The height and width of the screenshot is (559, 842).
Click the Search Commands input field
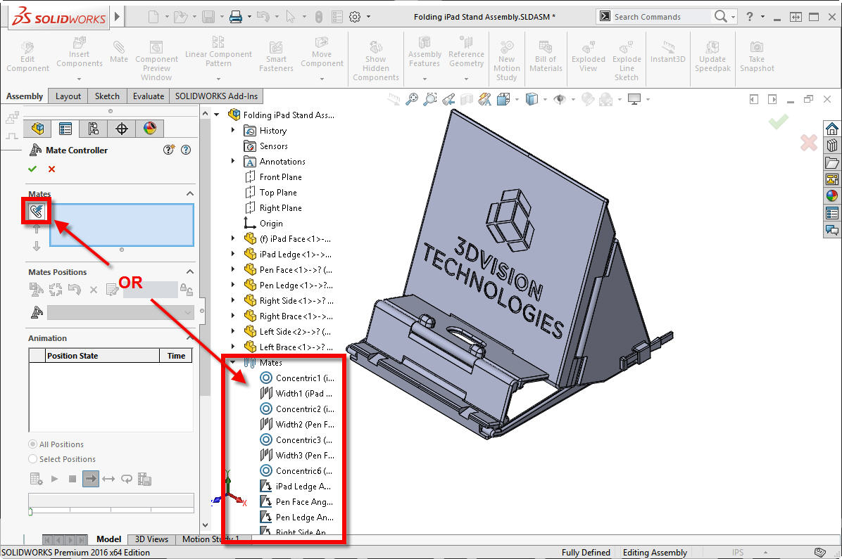[x=660, y=17]
